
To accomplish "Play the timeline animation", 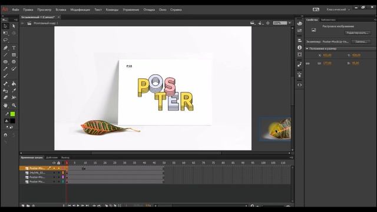I will pos(78,206).
